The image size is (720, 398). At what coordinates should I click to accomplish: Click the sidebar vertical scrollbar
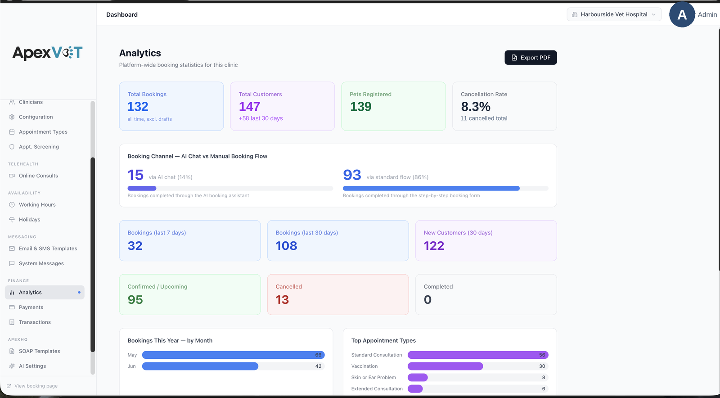point(93,254)
